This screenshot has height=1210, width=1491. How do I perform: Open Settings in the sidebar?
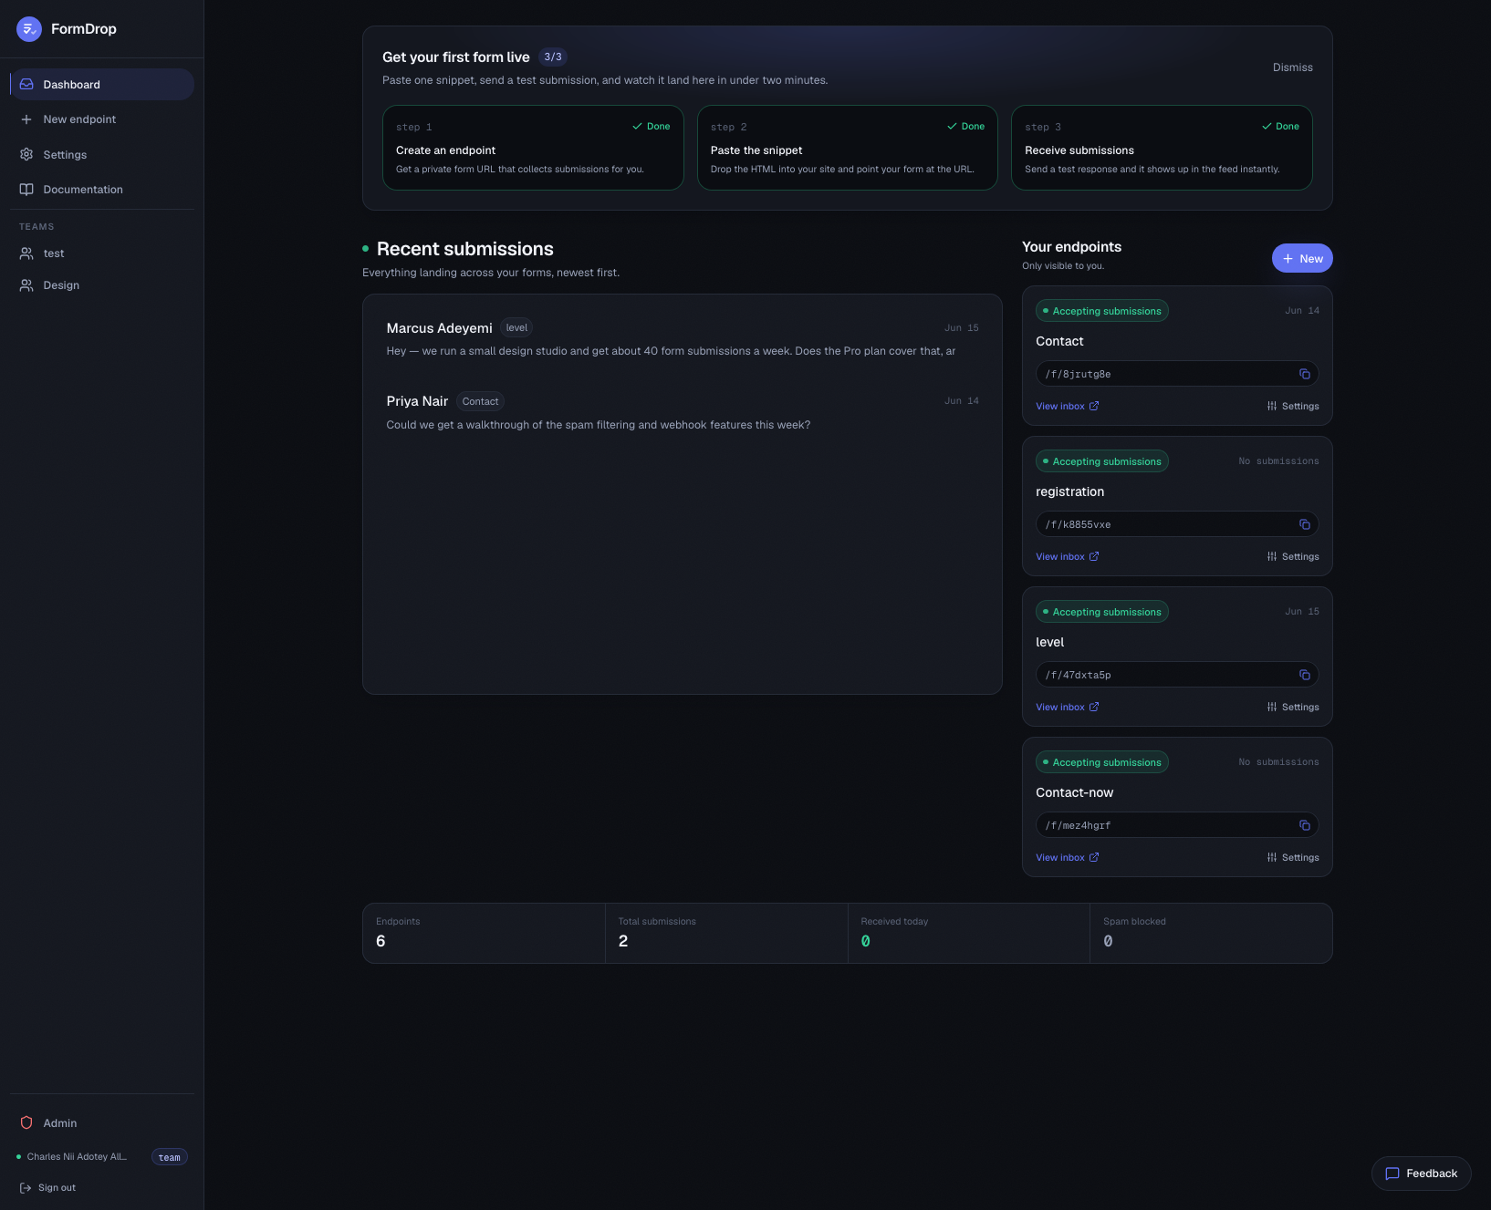tap(102, 155)
